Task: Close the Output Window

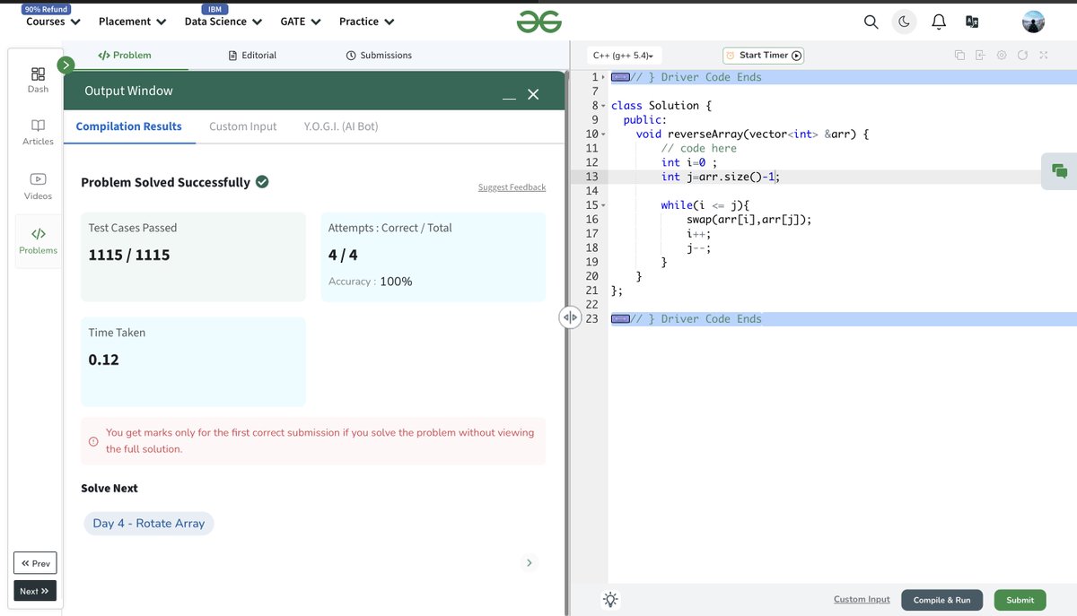Action: click(533, 93)
